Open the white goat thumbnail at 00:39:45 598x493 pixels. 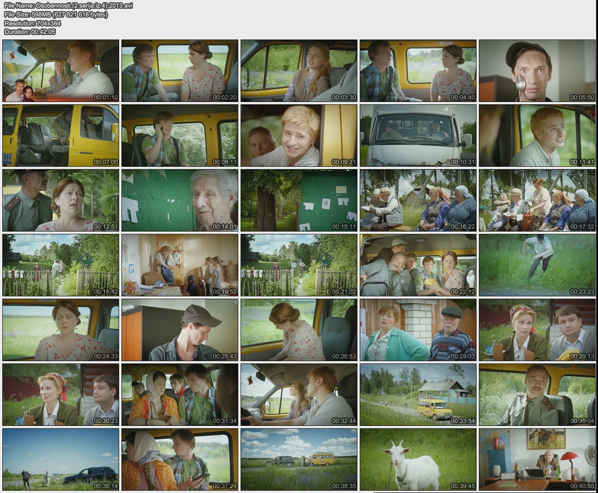418,459
